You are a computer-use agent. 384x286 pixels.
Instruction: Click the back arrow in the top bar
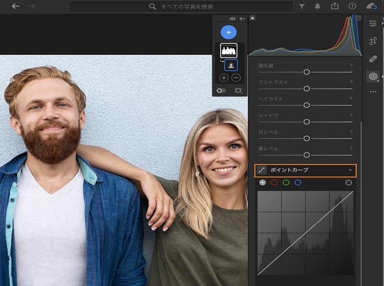pos(15,6)
